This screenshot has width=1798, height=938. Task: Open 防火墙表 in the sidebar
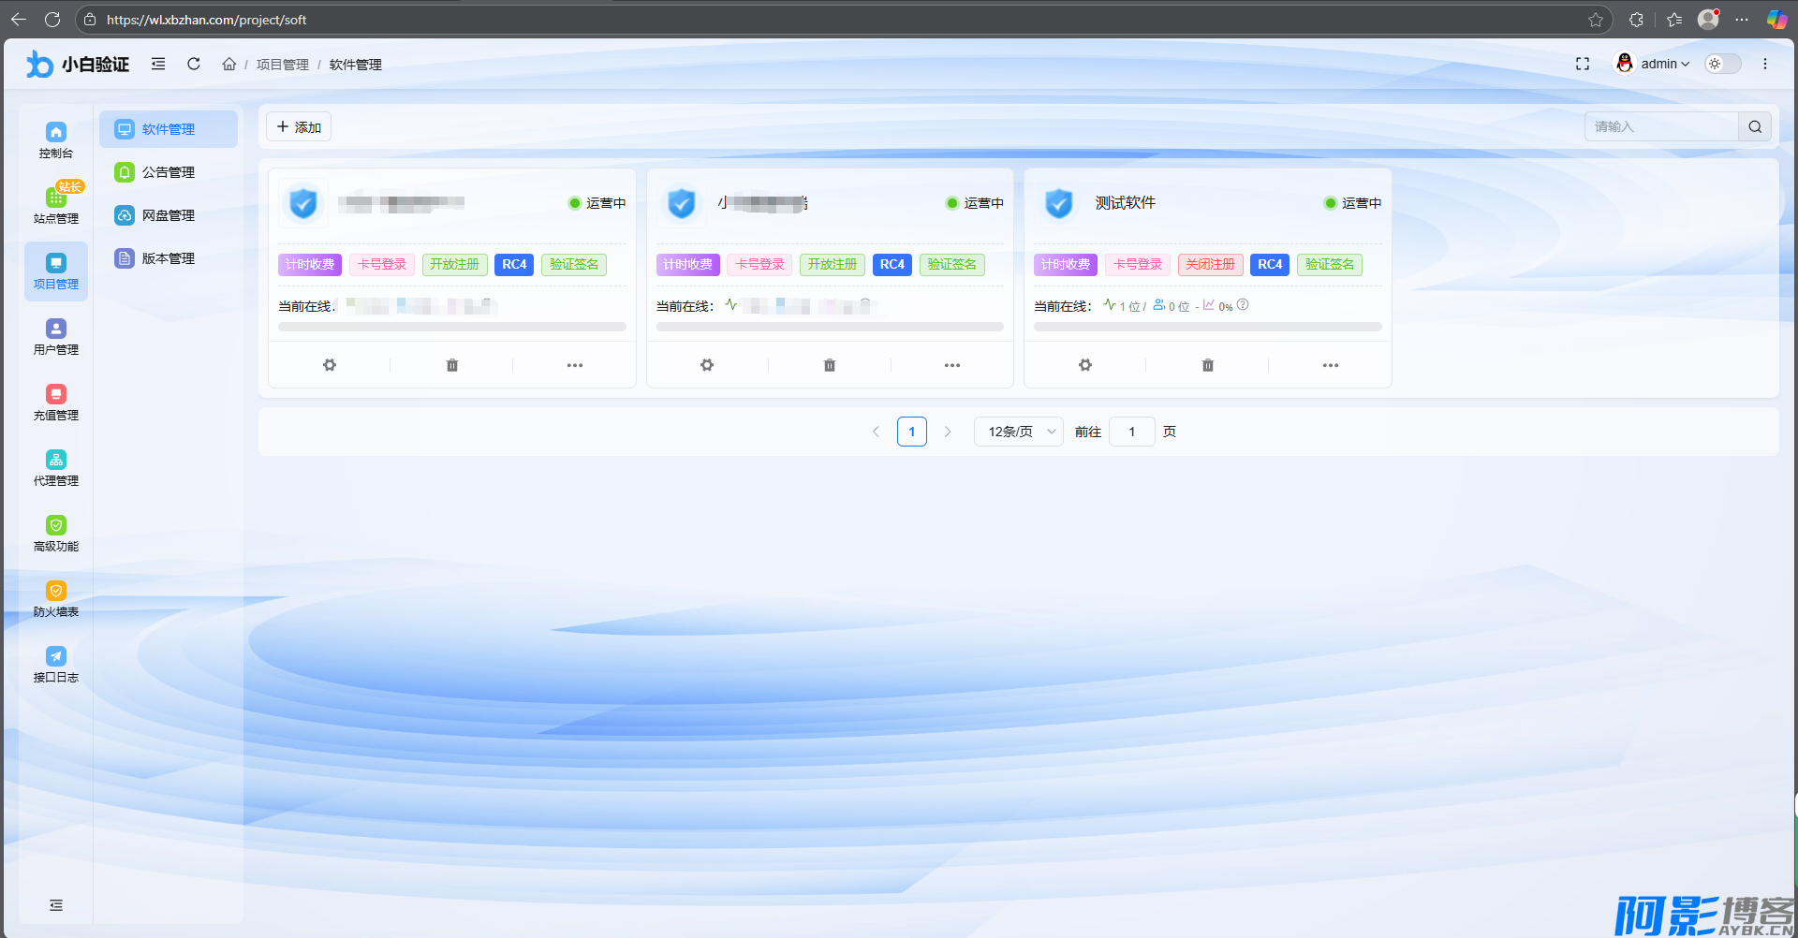click(56, 599)
